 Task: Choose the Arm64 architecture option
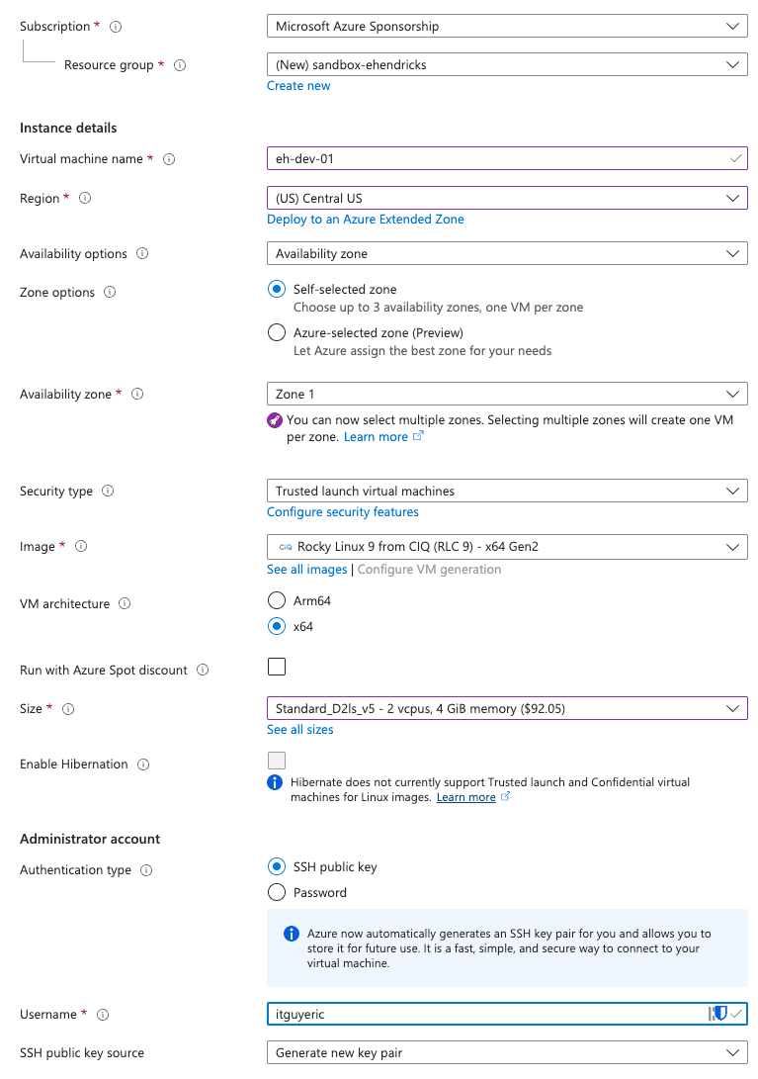[x=277, y=600]
